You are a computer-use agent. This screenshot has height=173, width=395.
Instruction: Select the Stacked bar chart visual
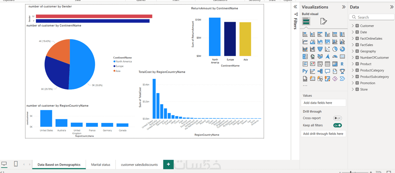[x=305, y=34]
